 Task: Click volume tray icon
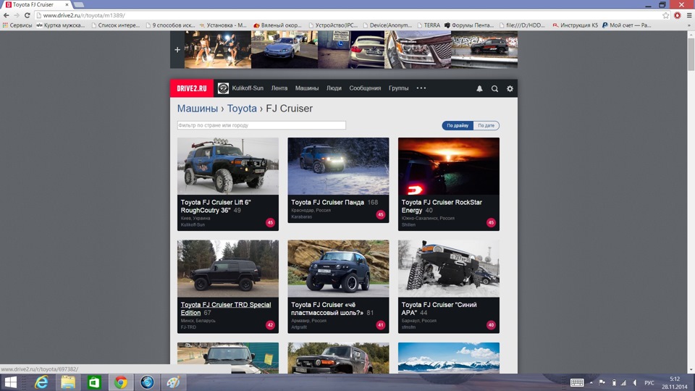pyautogui.click(x=635, y=382)
